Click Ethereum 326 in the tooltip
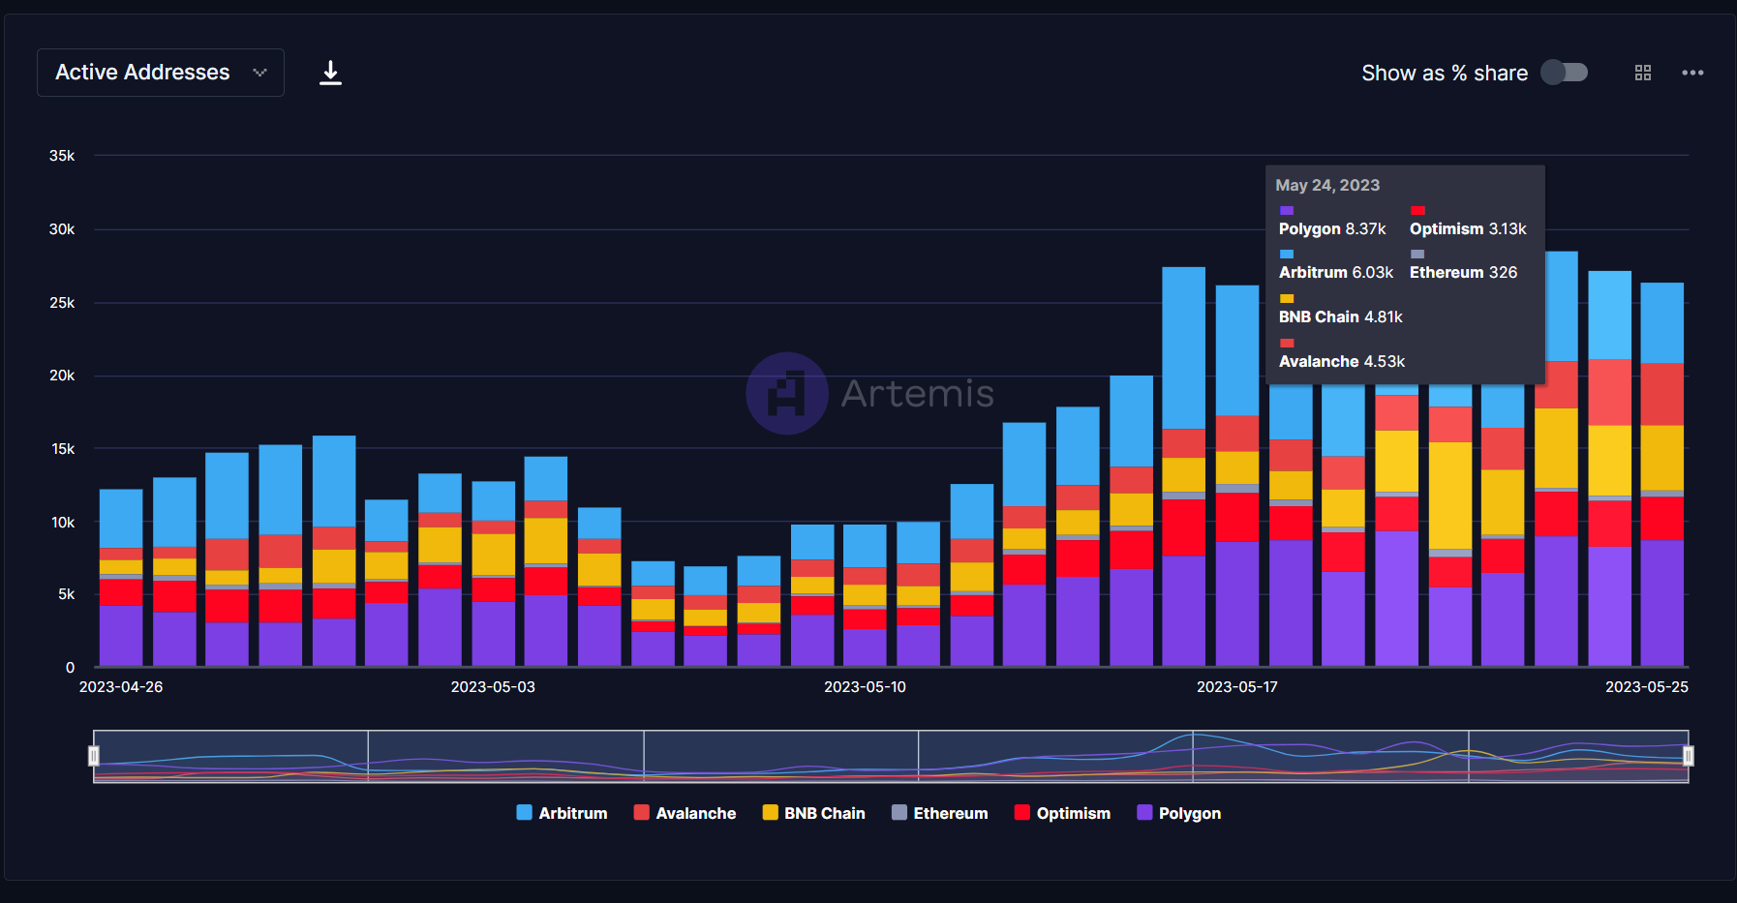Viewport: 1737px width, 903px height. tap(1463, 273)
